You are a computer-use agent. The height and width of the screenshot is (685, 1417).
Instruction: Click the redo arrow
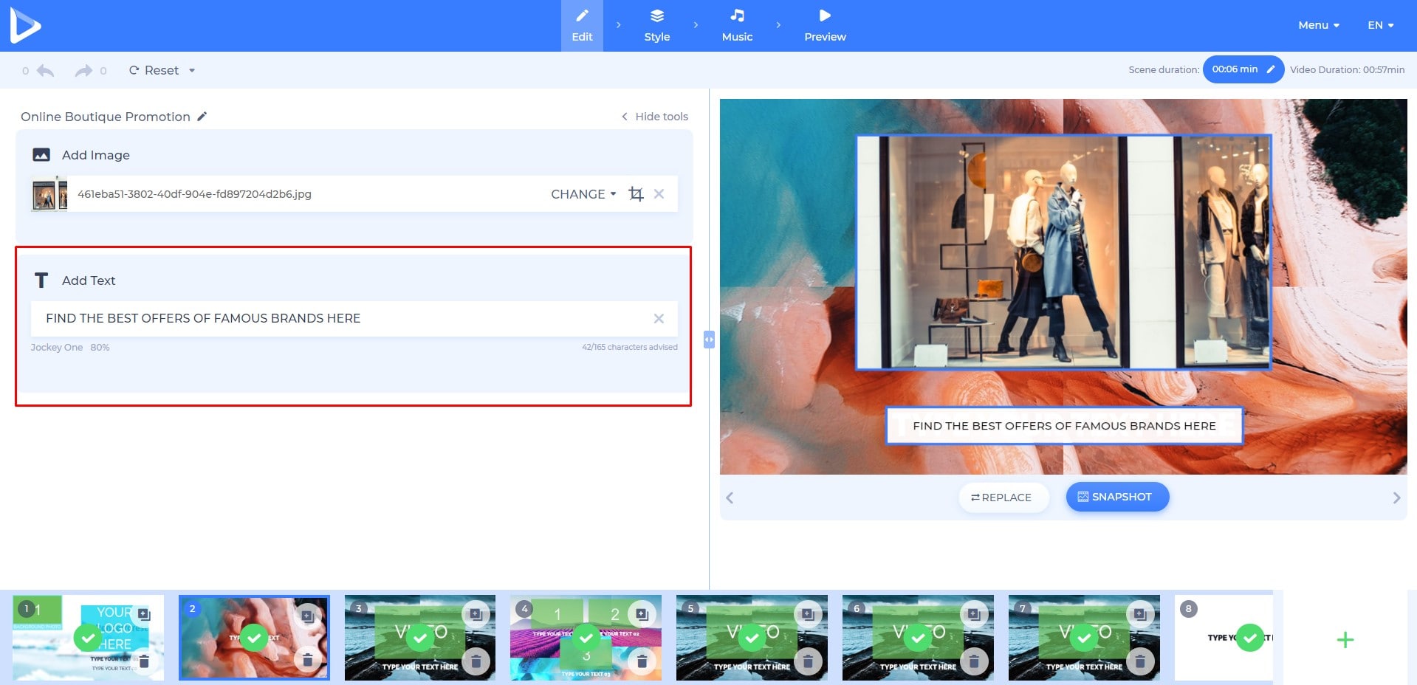[x=83, y=69]
